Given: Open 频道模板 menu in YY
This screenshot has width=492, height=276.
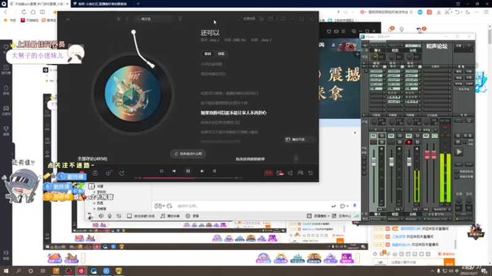Looking at the screenshot, I should coord(318,216).
